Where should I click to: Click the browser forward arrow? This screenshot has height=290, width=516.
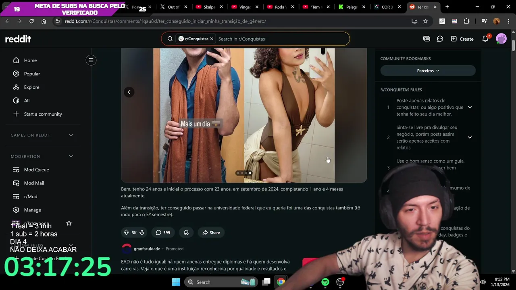pos(19,21)
